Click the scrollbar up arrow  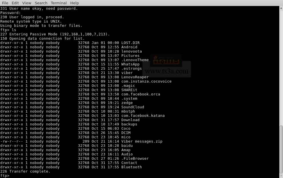281,8
